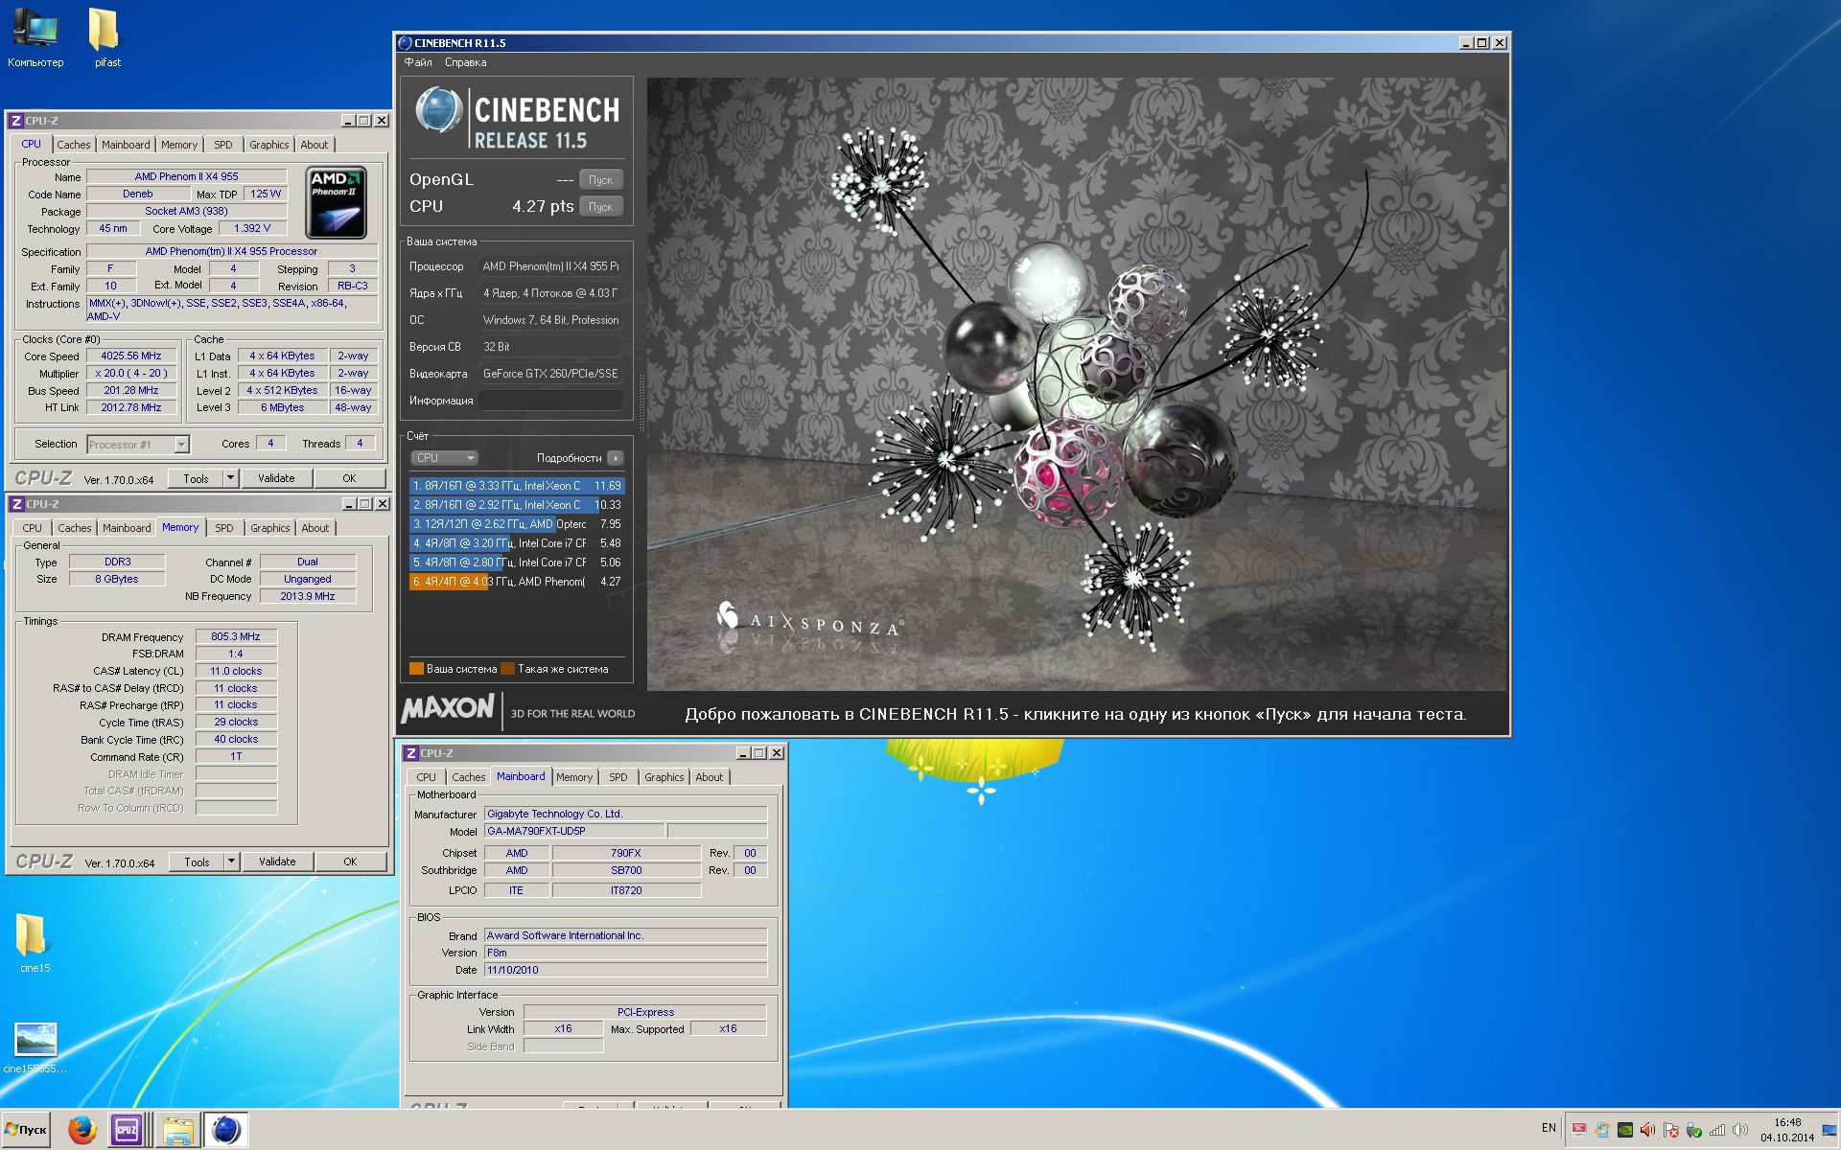Open the Компьютер desktop icon
Viewport: 1841px width, 1150px height.
(35, 38)
